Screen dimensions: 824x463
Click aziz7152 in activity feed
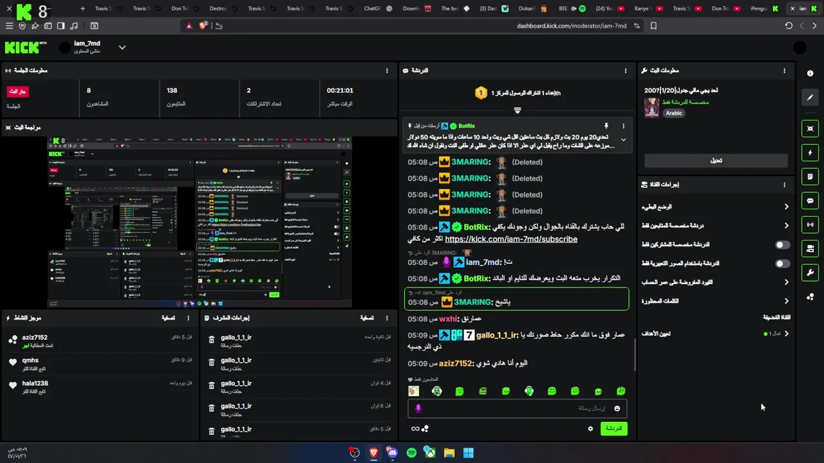click(x=35, y=338)
